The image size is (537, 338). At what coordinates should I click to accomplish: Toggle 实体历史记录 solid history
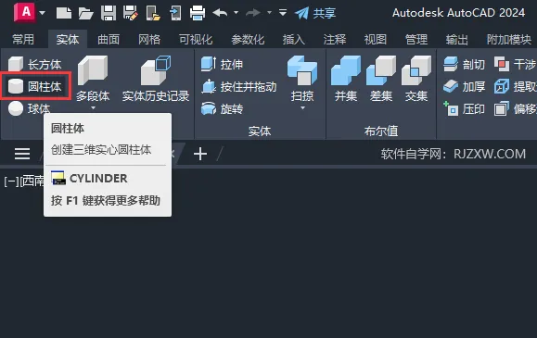pyautogui.click(x=156, y=79)
